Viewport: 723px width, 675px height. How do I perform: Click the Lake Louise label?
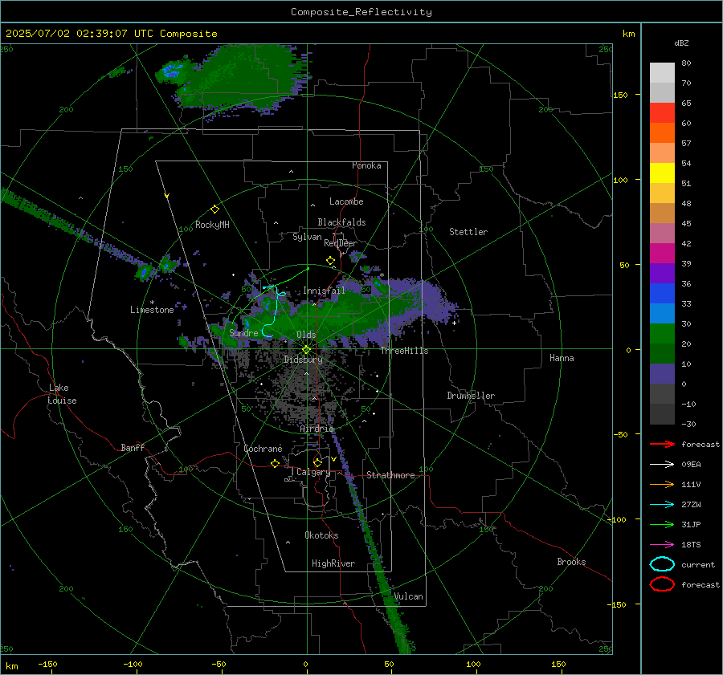tap(62, 394)
